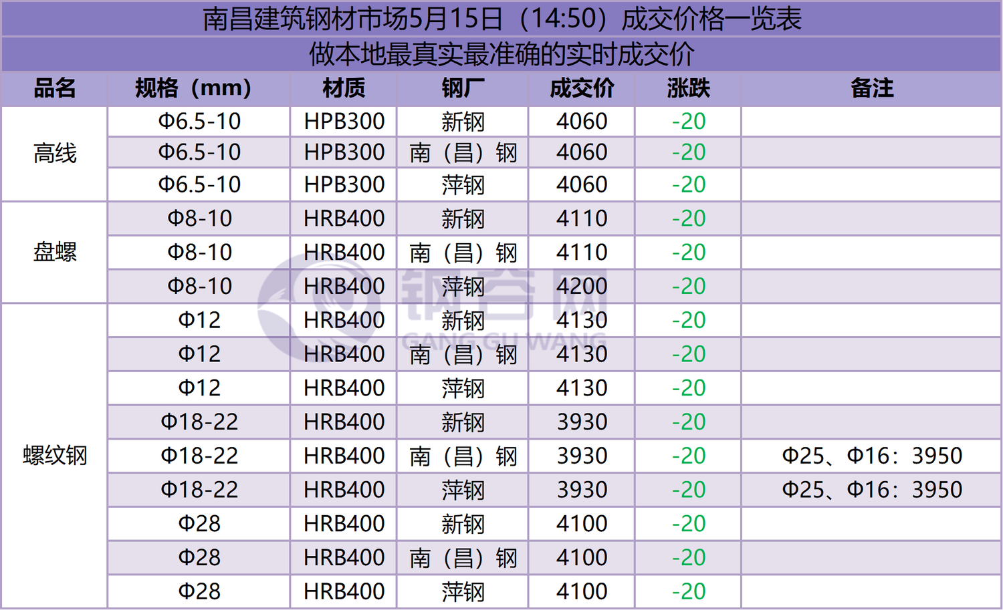Click the '盘螺' product name cell
The width and height of the screenshot is (1003, 610).
click(x=55, y=252)
